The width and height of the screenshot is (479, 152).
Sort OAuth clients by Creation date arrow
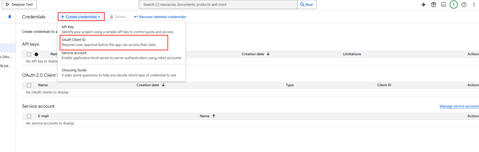point(163,85)
